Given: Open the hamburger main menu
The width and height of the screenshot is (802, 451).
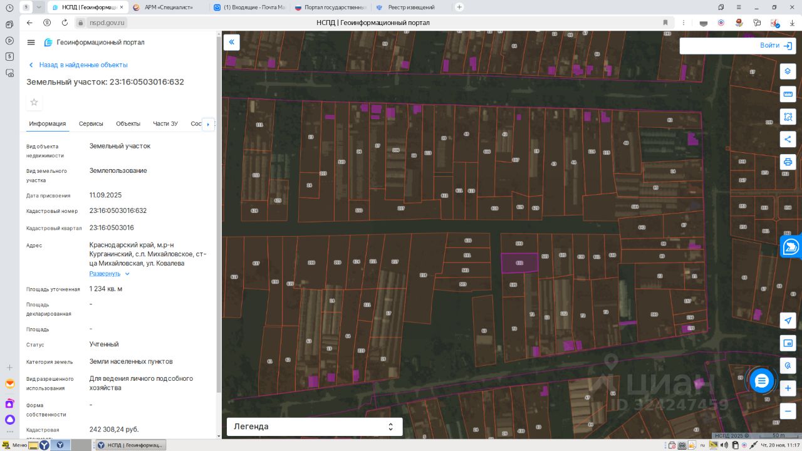Looking at the screenshot, I should (x=31, y=43).
